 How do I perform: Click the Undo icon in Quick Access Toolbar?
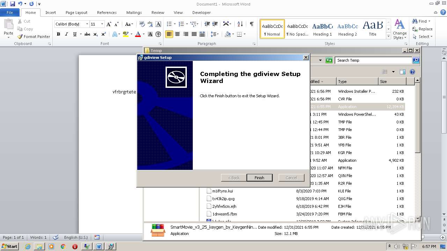[x=20, y=4]
